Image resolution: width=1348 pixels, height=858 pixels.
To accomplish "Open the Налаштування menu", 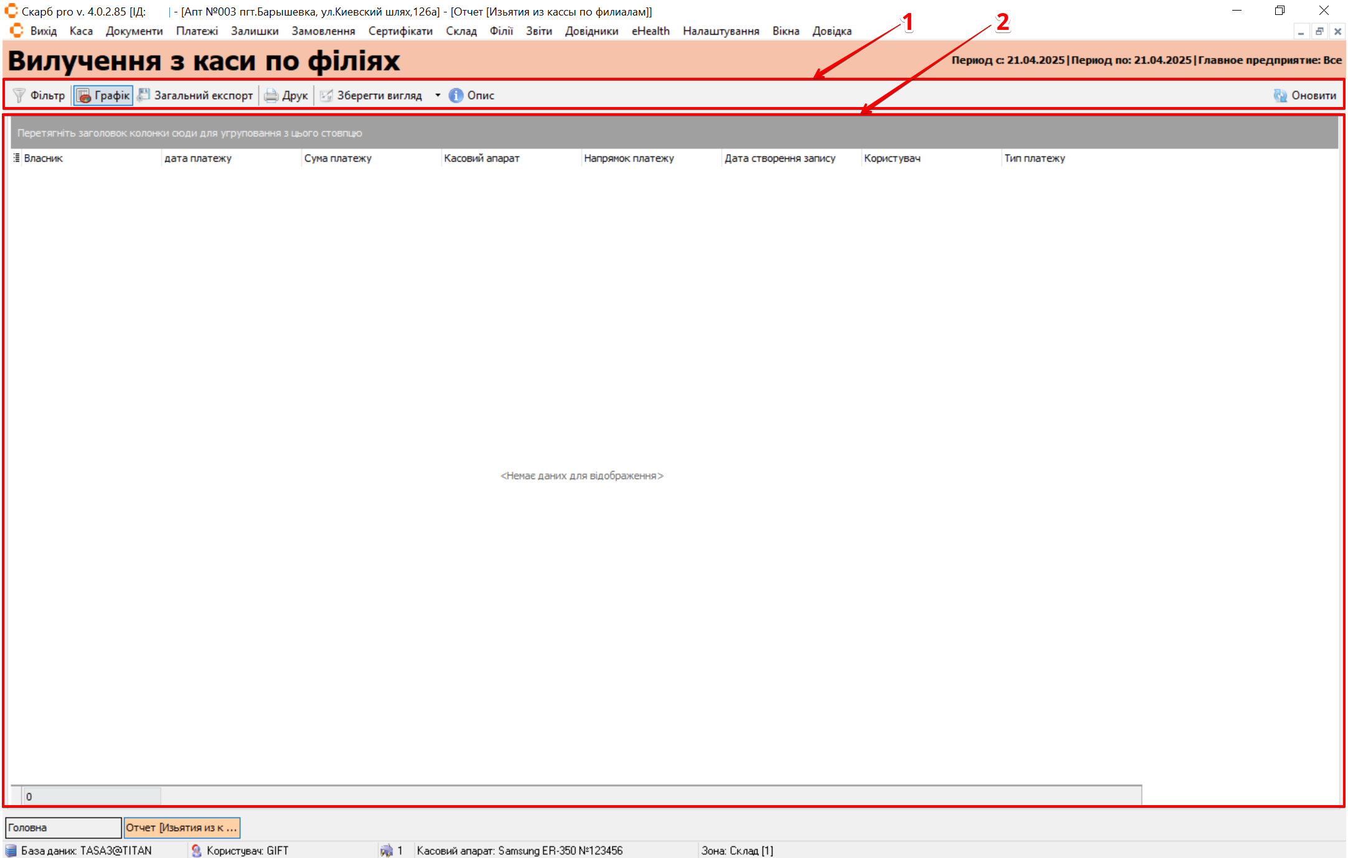I will coord(721,31).
